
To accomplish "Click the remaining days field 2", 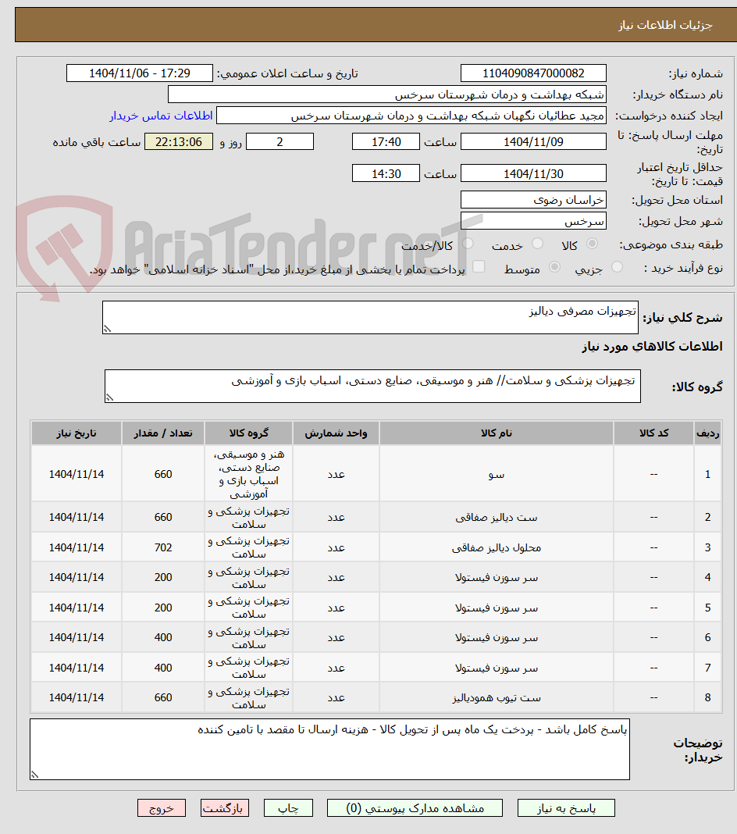I will pyautogui.click(x=279, y=142).
